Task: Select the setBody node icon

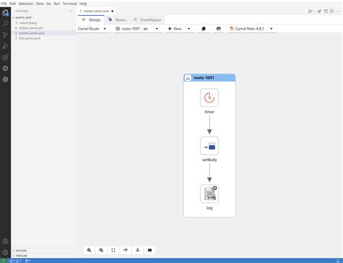Action: (209, 146)
